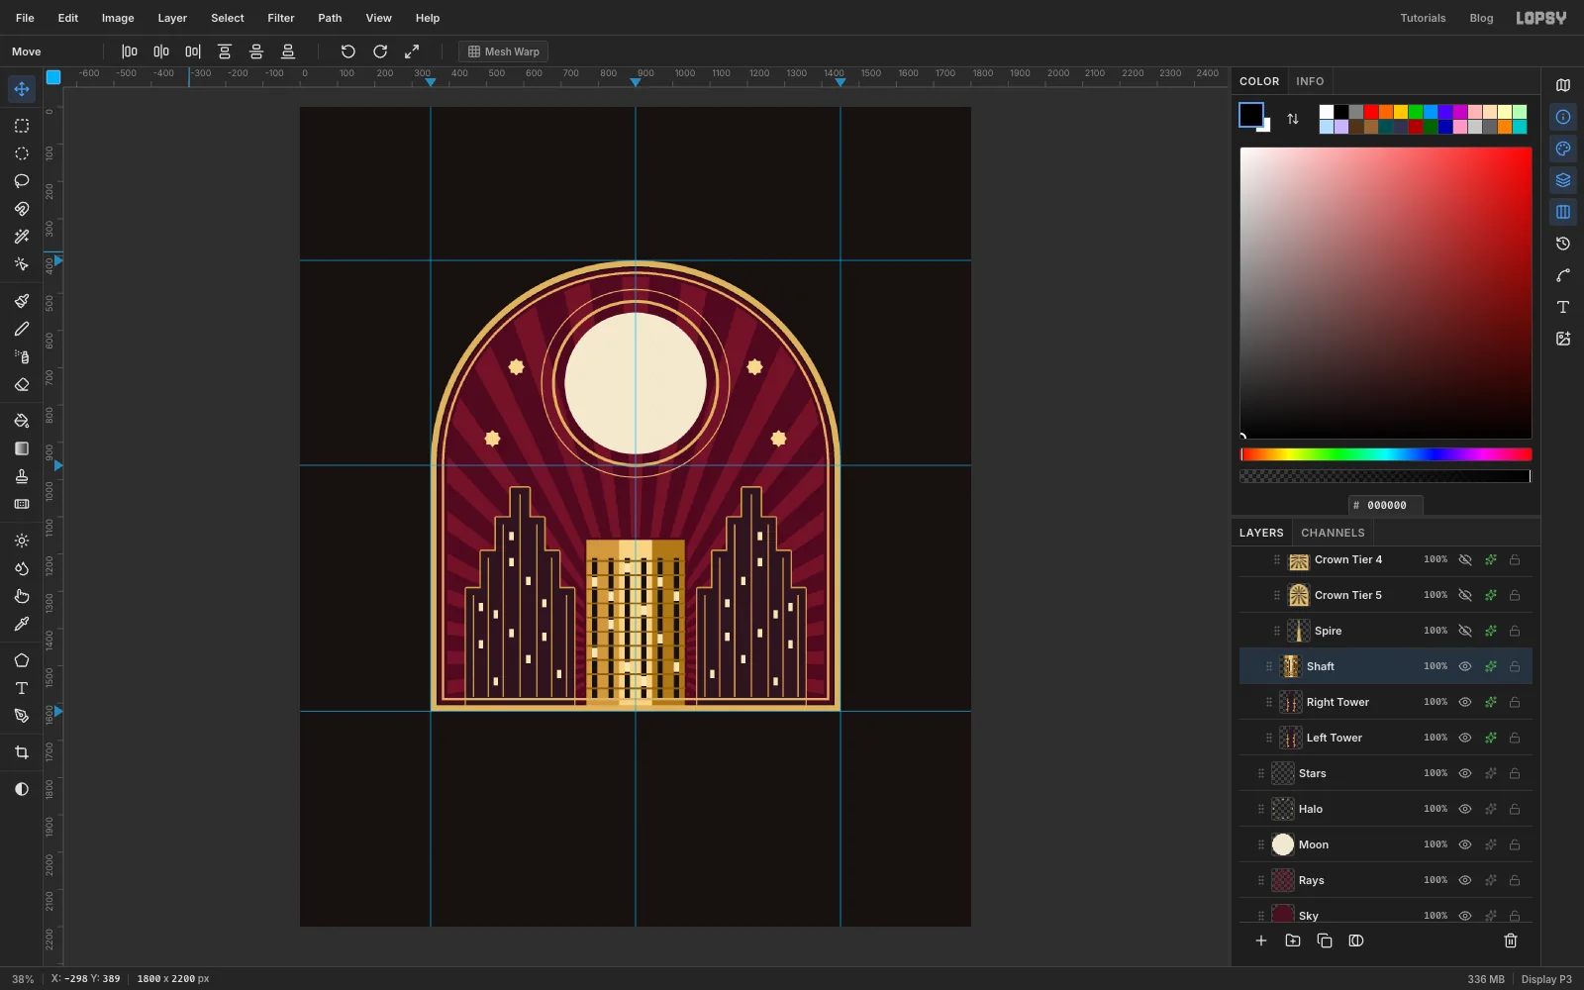
Task: Select the Rays layer
Action: tap(1386, 880)
